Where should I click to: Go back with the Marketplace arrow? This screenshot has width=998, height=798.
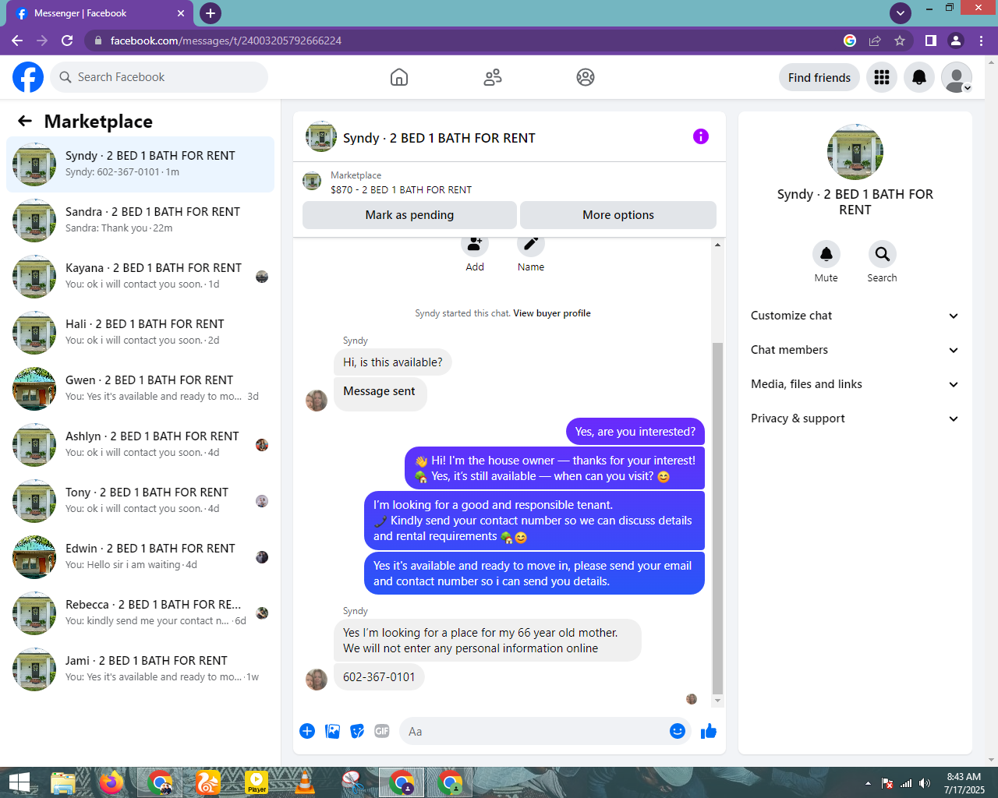click(25, 121)
